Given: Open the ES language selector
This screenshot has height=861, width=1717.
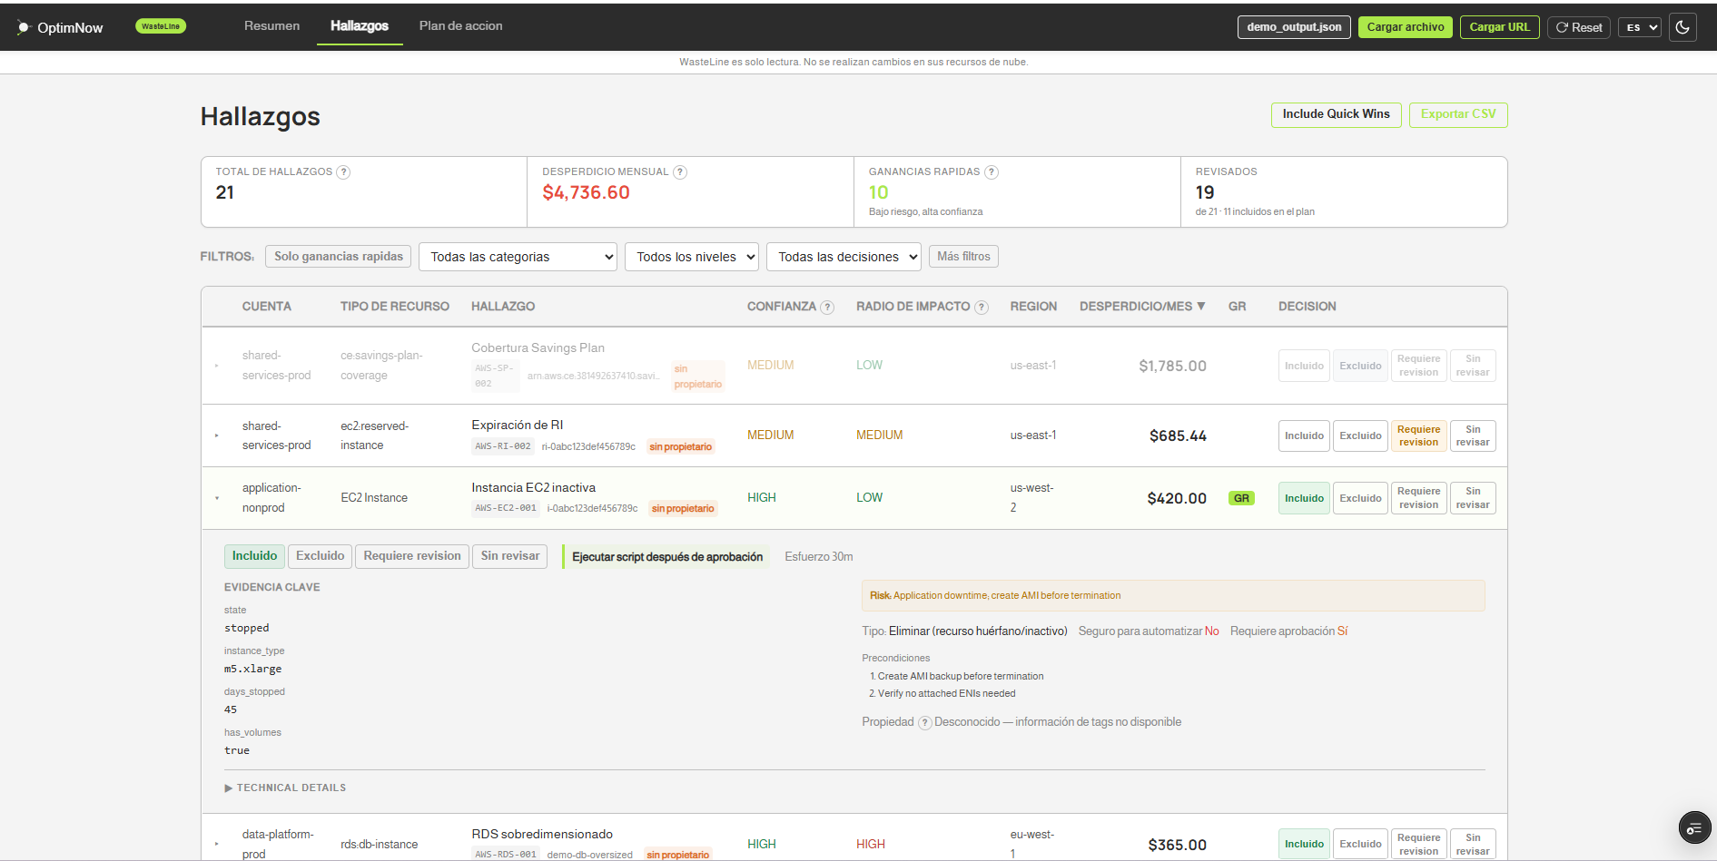Looking at the screenshot, I should point(1639,27).
